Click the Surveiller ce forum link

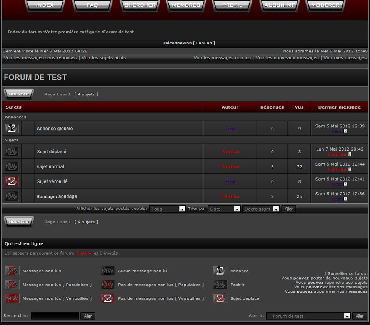(347, 273)
